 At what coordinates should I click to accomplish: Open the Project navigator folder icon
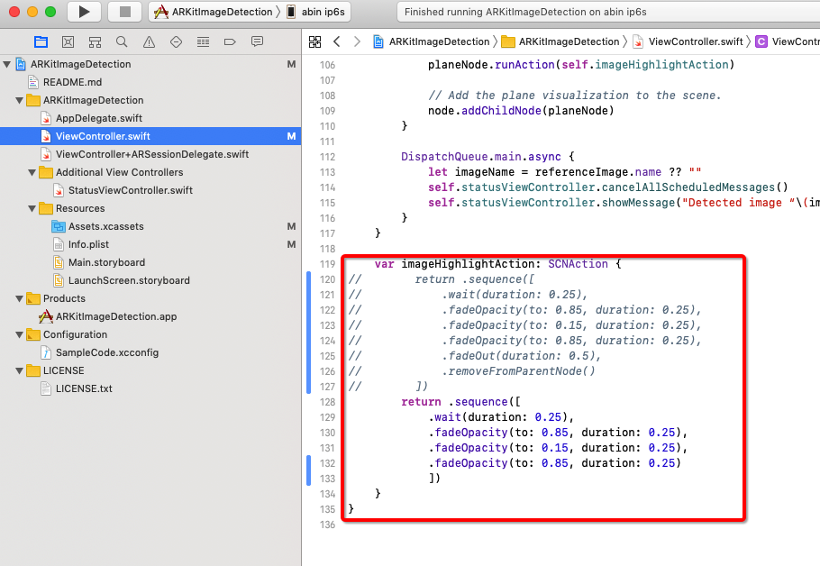(x=41, y=41)
